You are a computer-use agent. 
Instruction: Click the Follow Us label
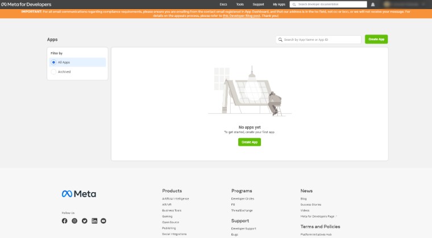(x=68, y=213)
